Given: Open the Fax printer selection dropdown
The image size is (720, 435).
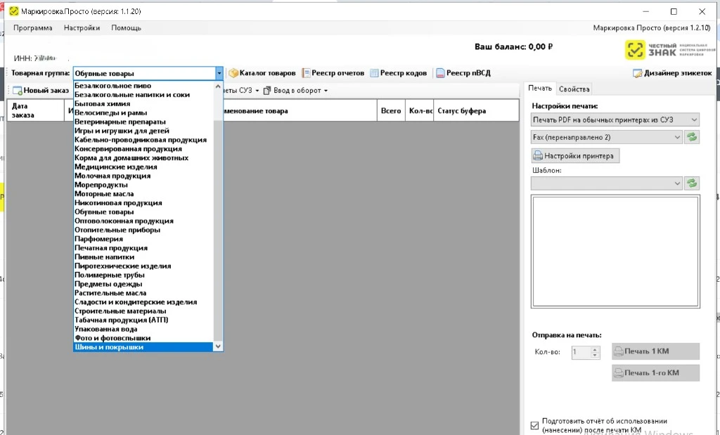Looking at the screenshot, I should click(606, 137).
